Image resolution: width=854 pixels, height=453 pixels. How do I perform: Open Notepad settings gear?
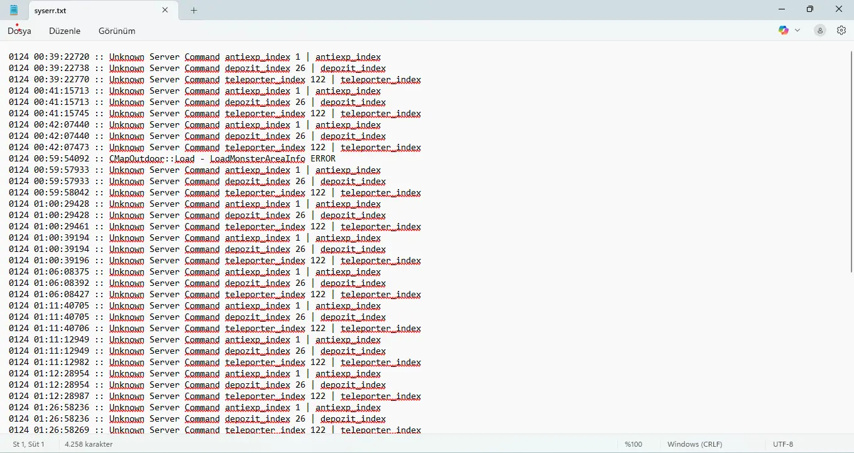click(x=841, y=30)
